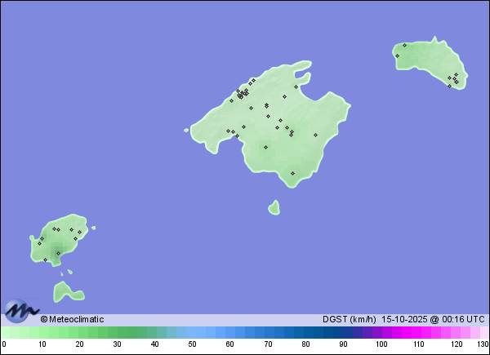
Task: Click the Meteoclimatic wave logo
Action: [21, 312]
